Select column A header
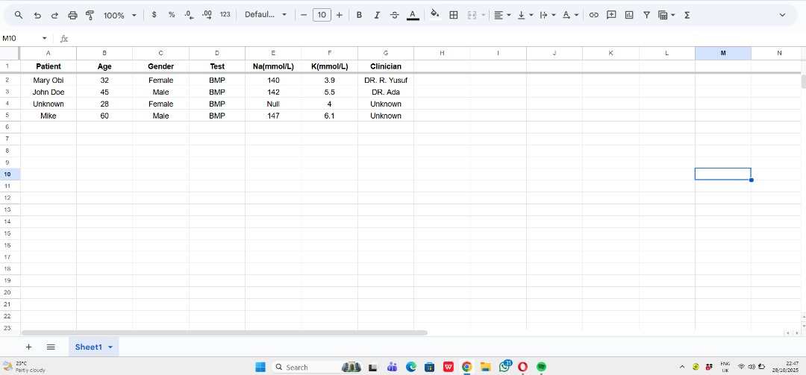Viewport: 806px width, 375px height. coord(49,53)
